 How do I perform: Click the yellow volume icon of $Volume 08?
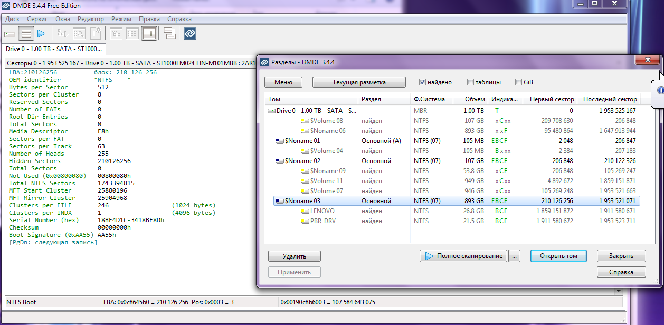tap(305, 121)
